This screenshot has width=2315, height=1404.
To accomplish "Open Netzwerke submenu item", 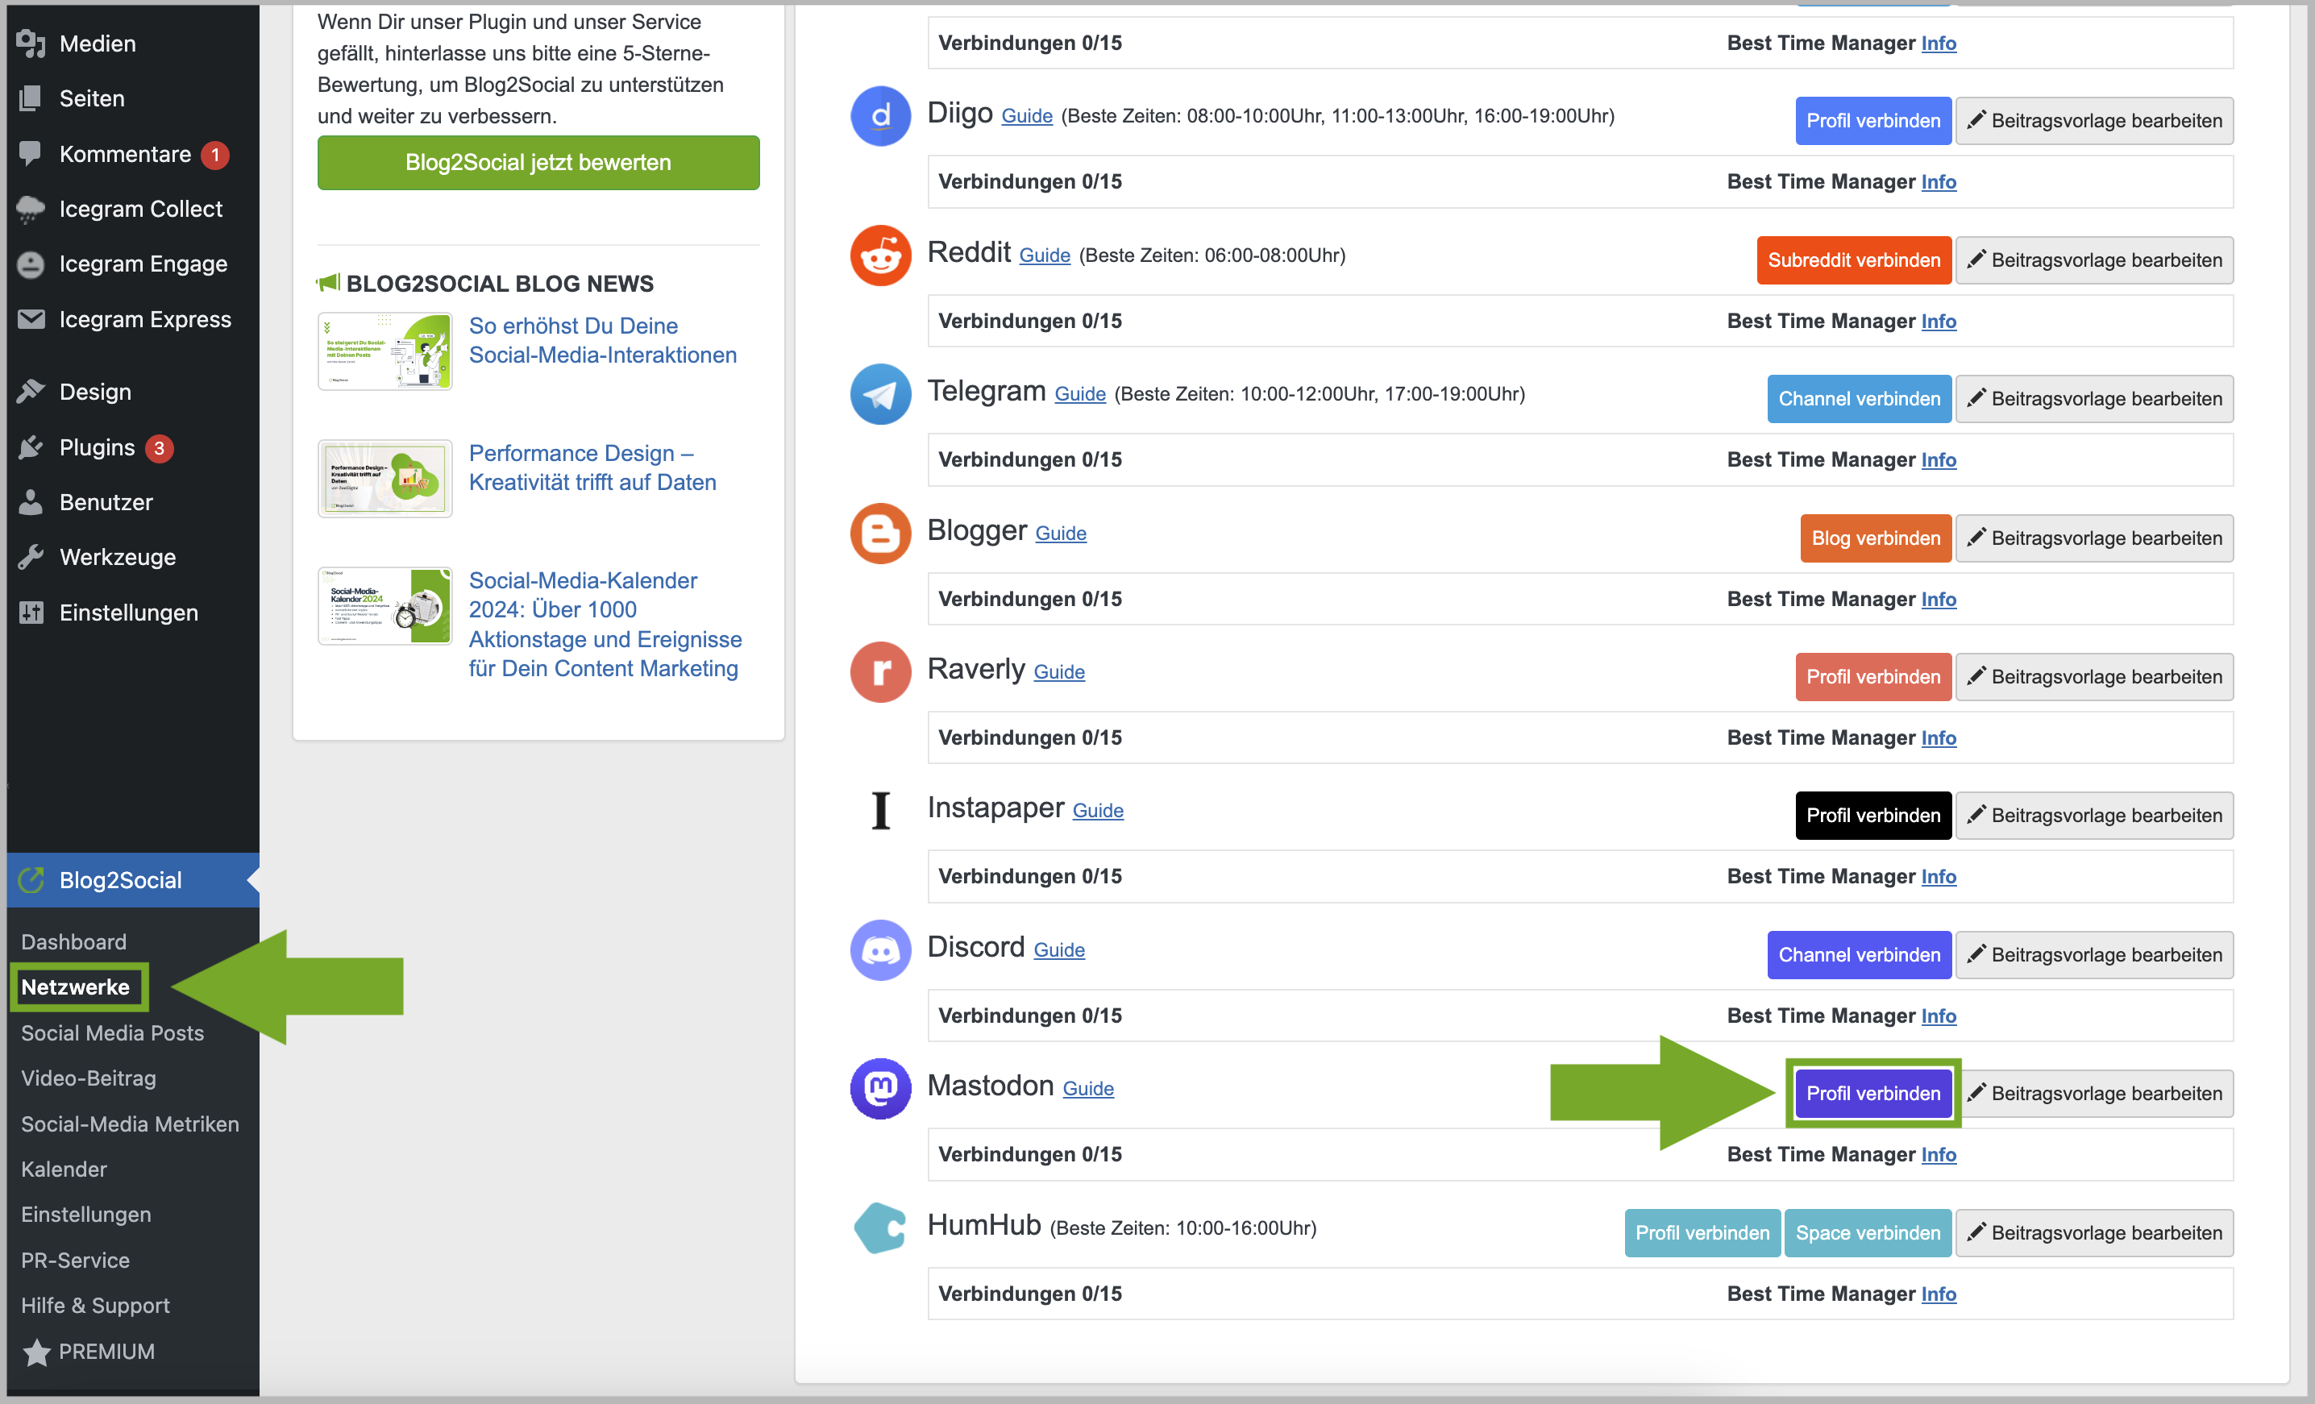I will pos(75,987).
